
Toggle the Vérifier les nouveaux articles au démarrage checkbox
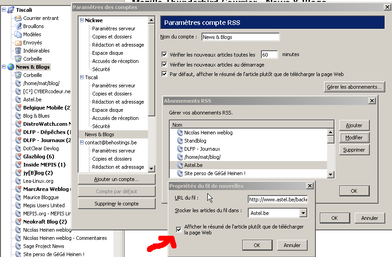(x=165, y=65)
